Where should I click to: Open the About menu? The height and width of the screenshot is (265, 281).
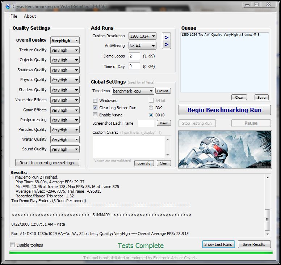[30, 16]
